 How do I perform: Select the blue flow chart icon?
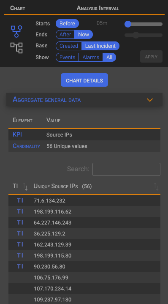(x=16, y=31)
